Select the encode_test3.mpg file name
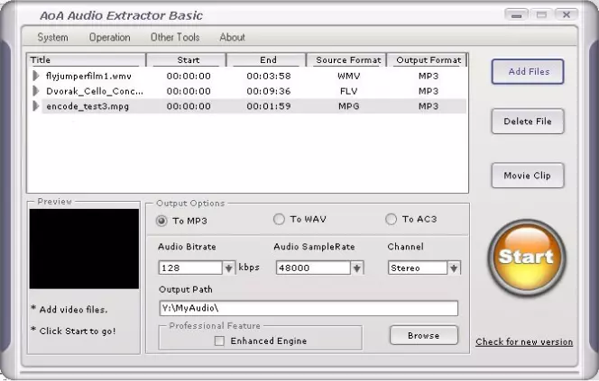Screen dimensions: 599x381 pos(88,106)
